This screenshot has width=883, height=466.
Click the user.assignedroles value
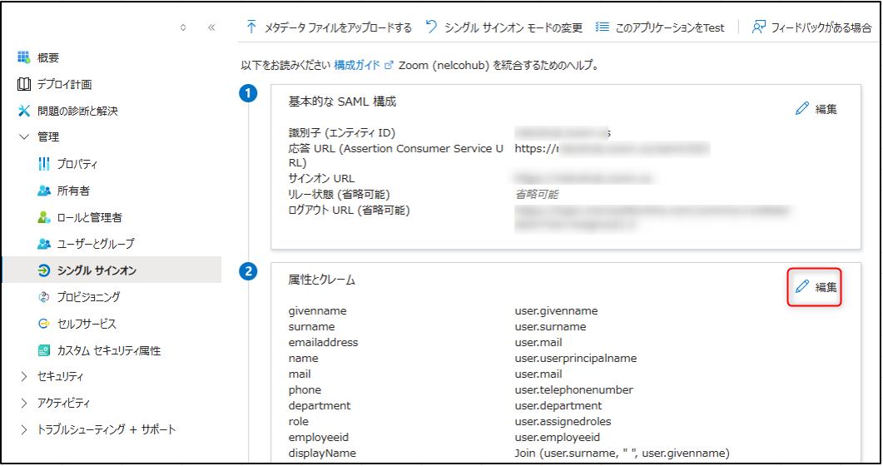563,422
